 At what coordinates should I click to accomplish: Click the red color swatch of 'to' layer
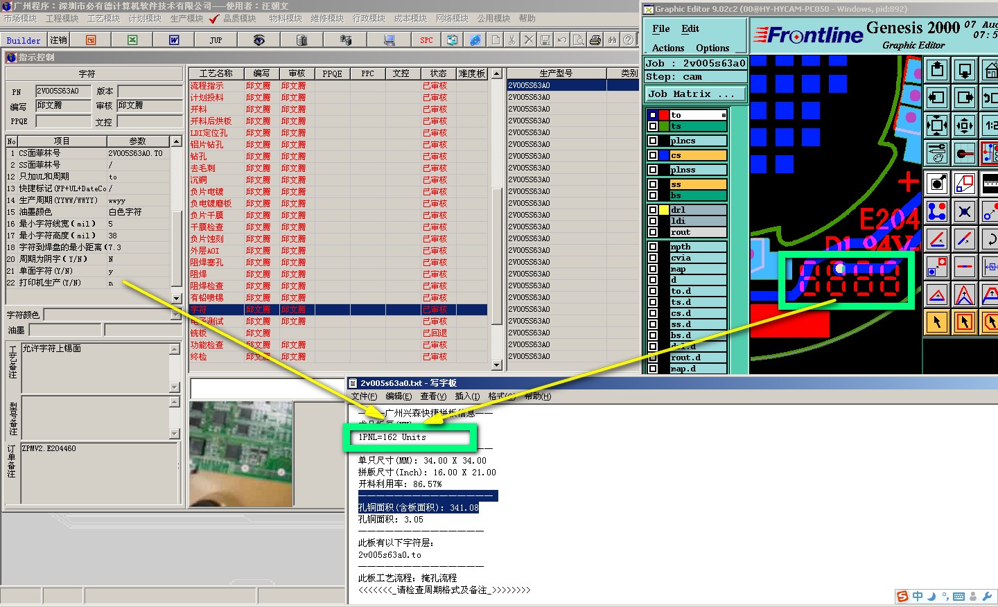664,115
